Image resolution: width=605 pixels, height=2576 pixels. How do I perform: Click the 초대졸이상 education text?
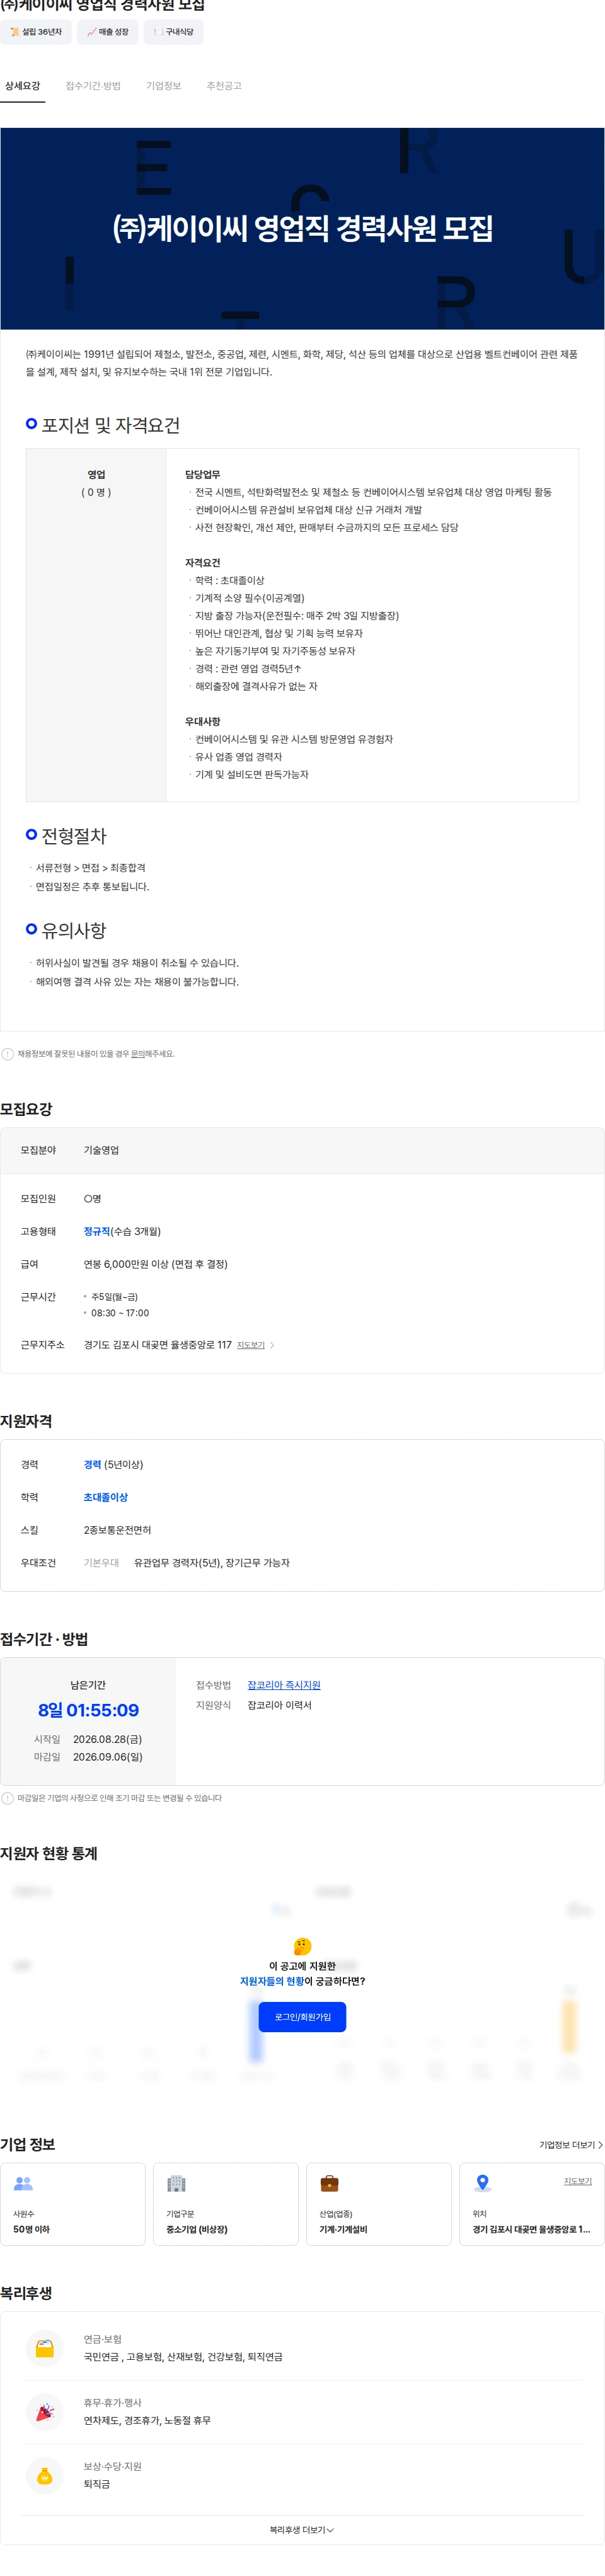106,1497
